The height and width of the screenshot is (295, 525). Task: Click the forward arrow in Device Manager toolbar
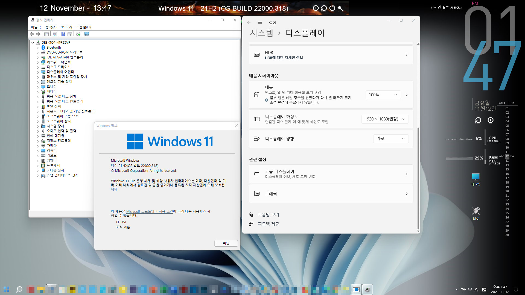tap(38, 34)
